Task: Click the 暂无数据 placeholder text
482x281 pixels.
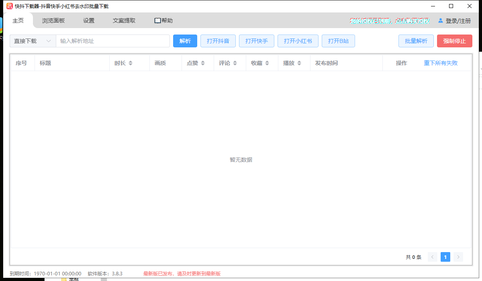Action: coord(241,160)
